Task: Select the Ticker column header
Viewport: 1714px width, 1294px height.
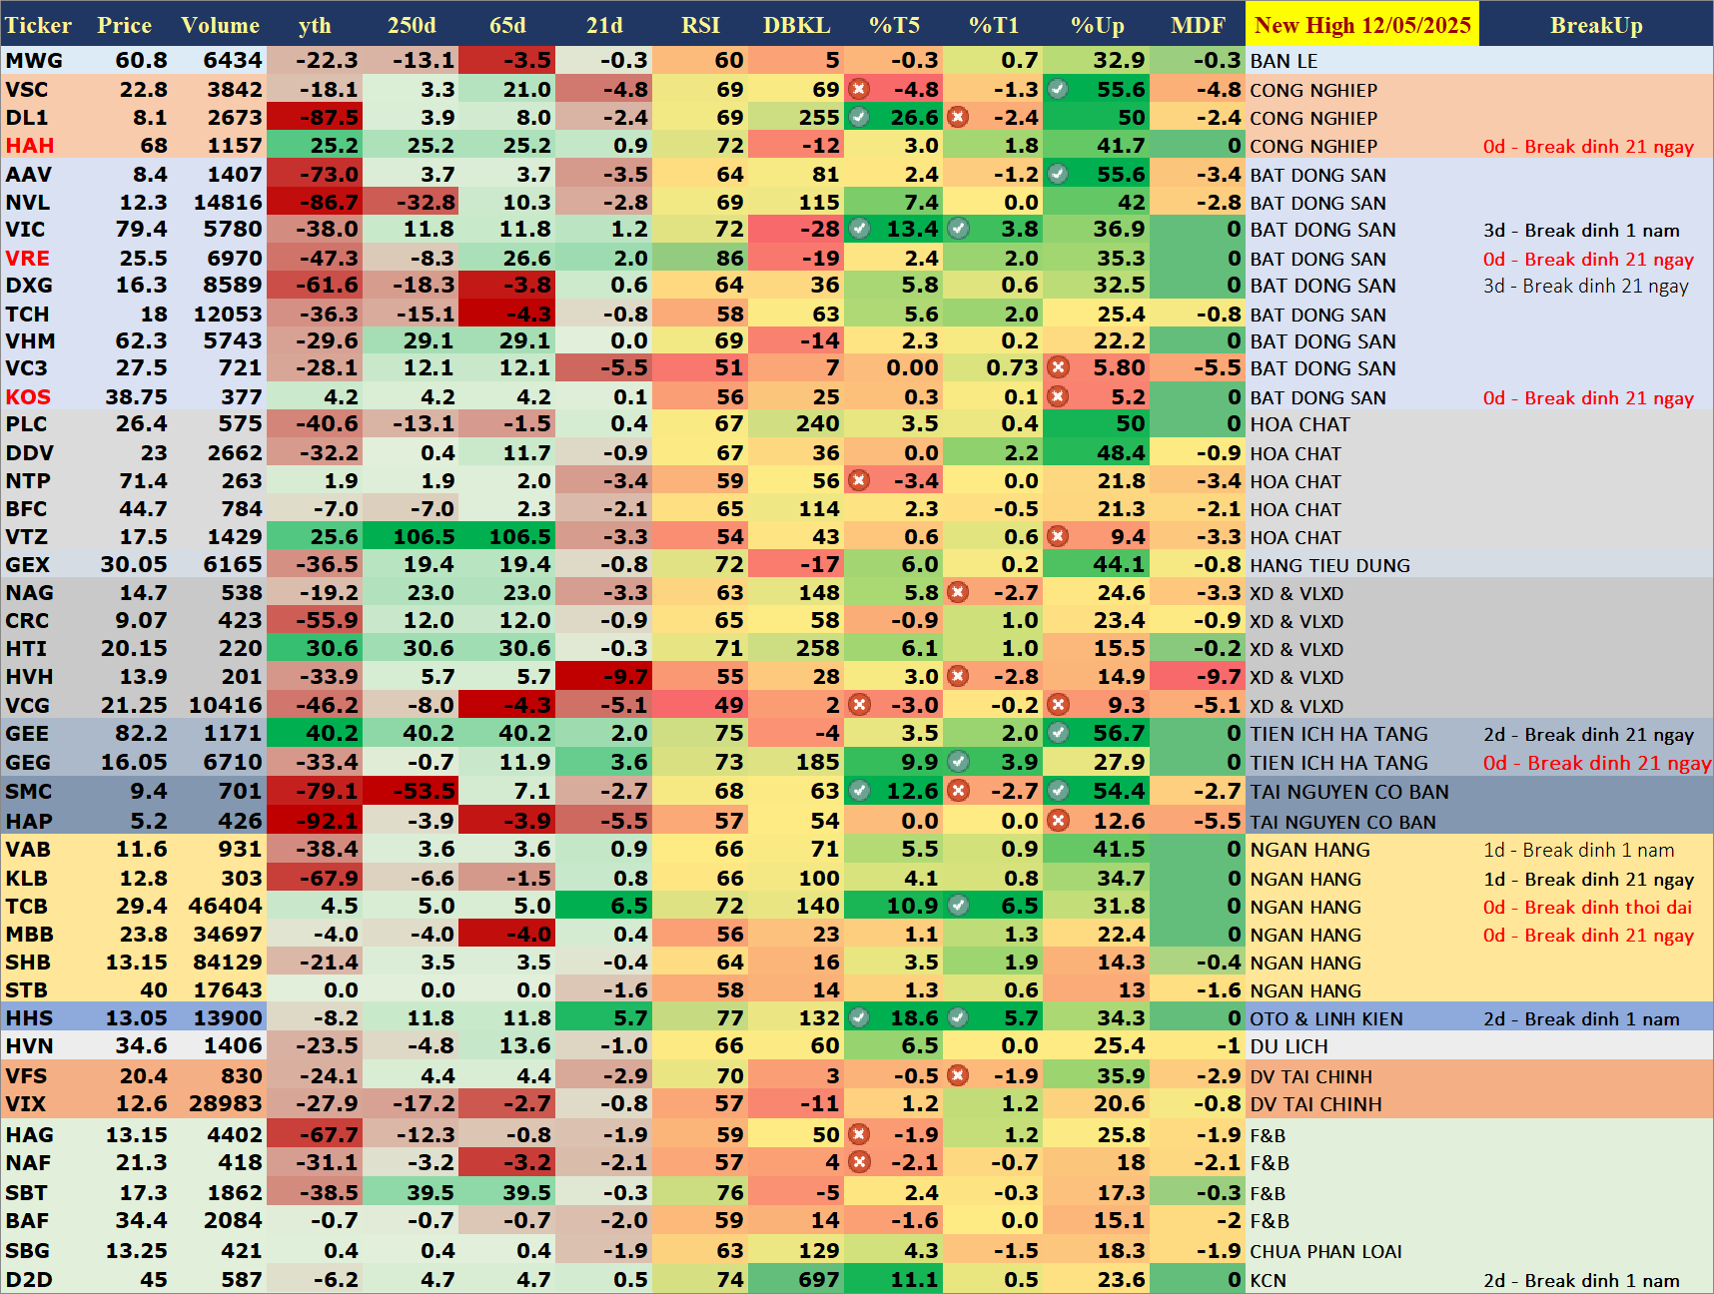Action: tap(39, 25)
